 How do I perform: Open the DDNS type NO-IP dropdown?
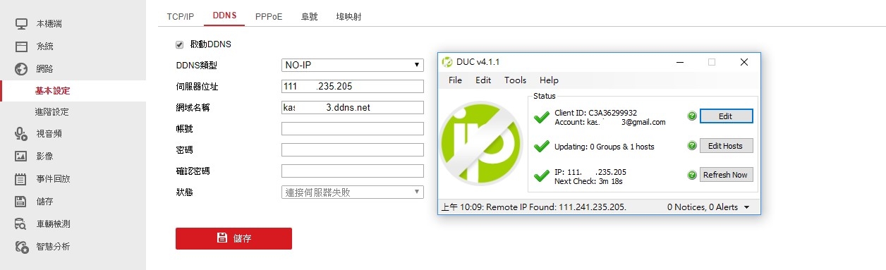point(353,65)
